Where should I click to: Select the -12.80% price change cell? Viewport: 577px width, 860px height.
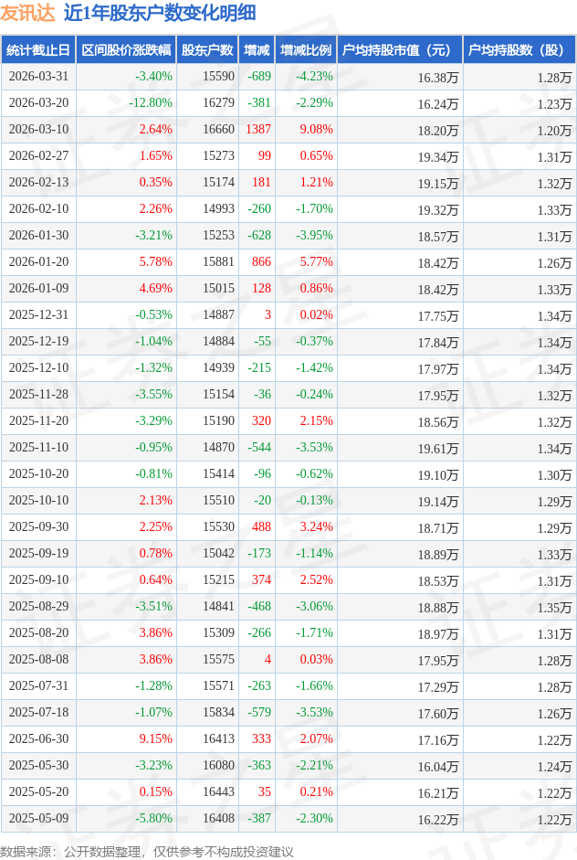tap(151, 103)
